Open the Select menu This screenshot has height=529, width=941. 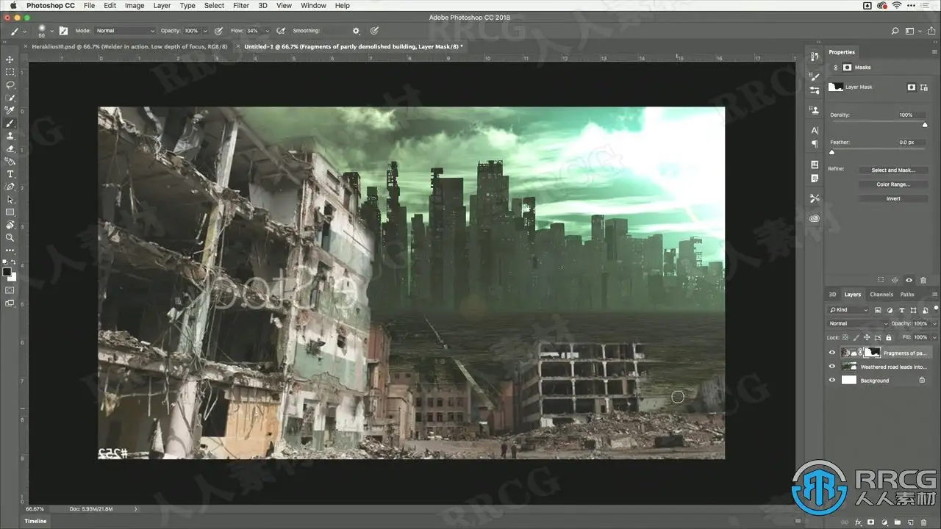[x=214, y=5]
